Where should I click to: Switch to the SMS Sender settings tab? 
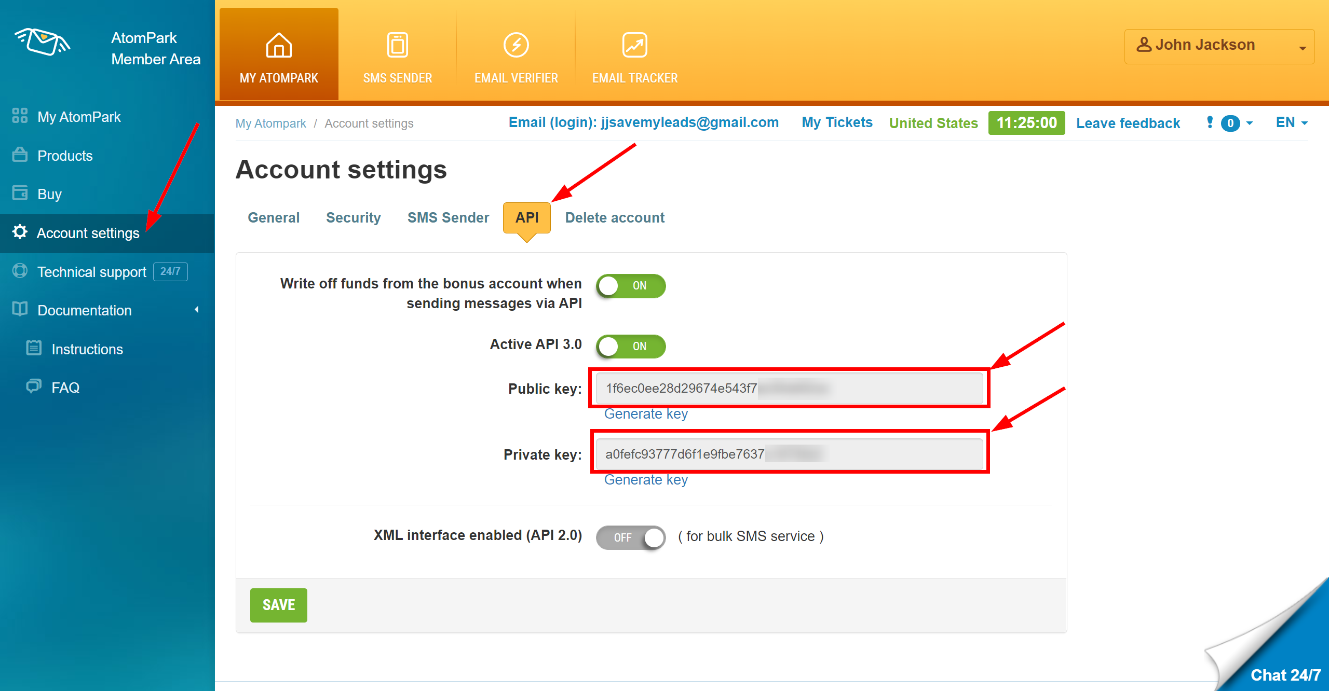448,217
